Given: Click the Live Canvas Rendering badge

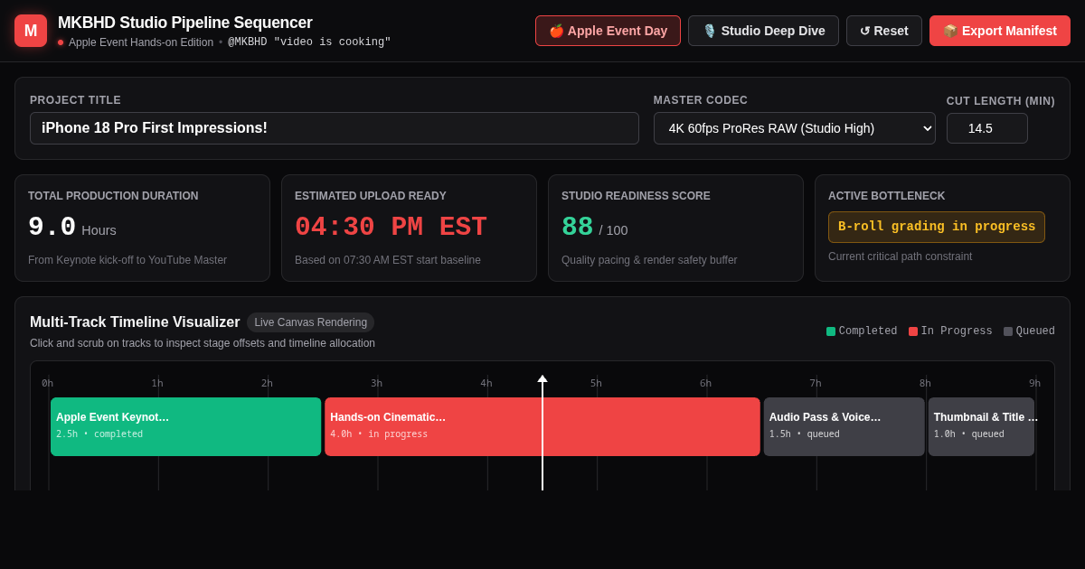Looking at the screenshot, I should pos(311,322).
